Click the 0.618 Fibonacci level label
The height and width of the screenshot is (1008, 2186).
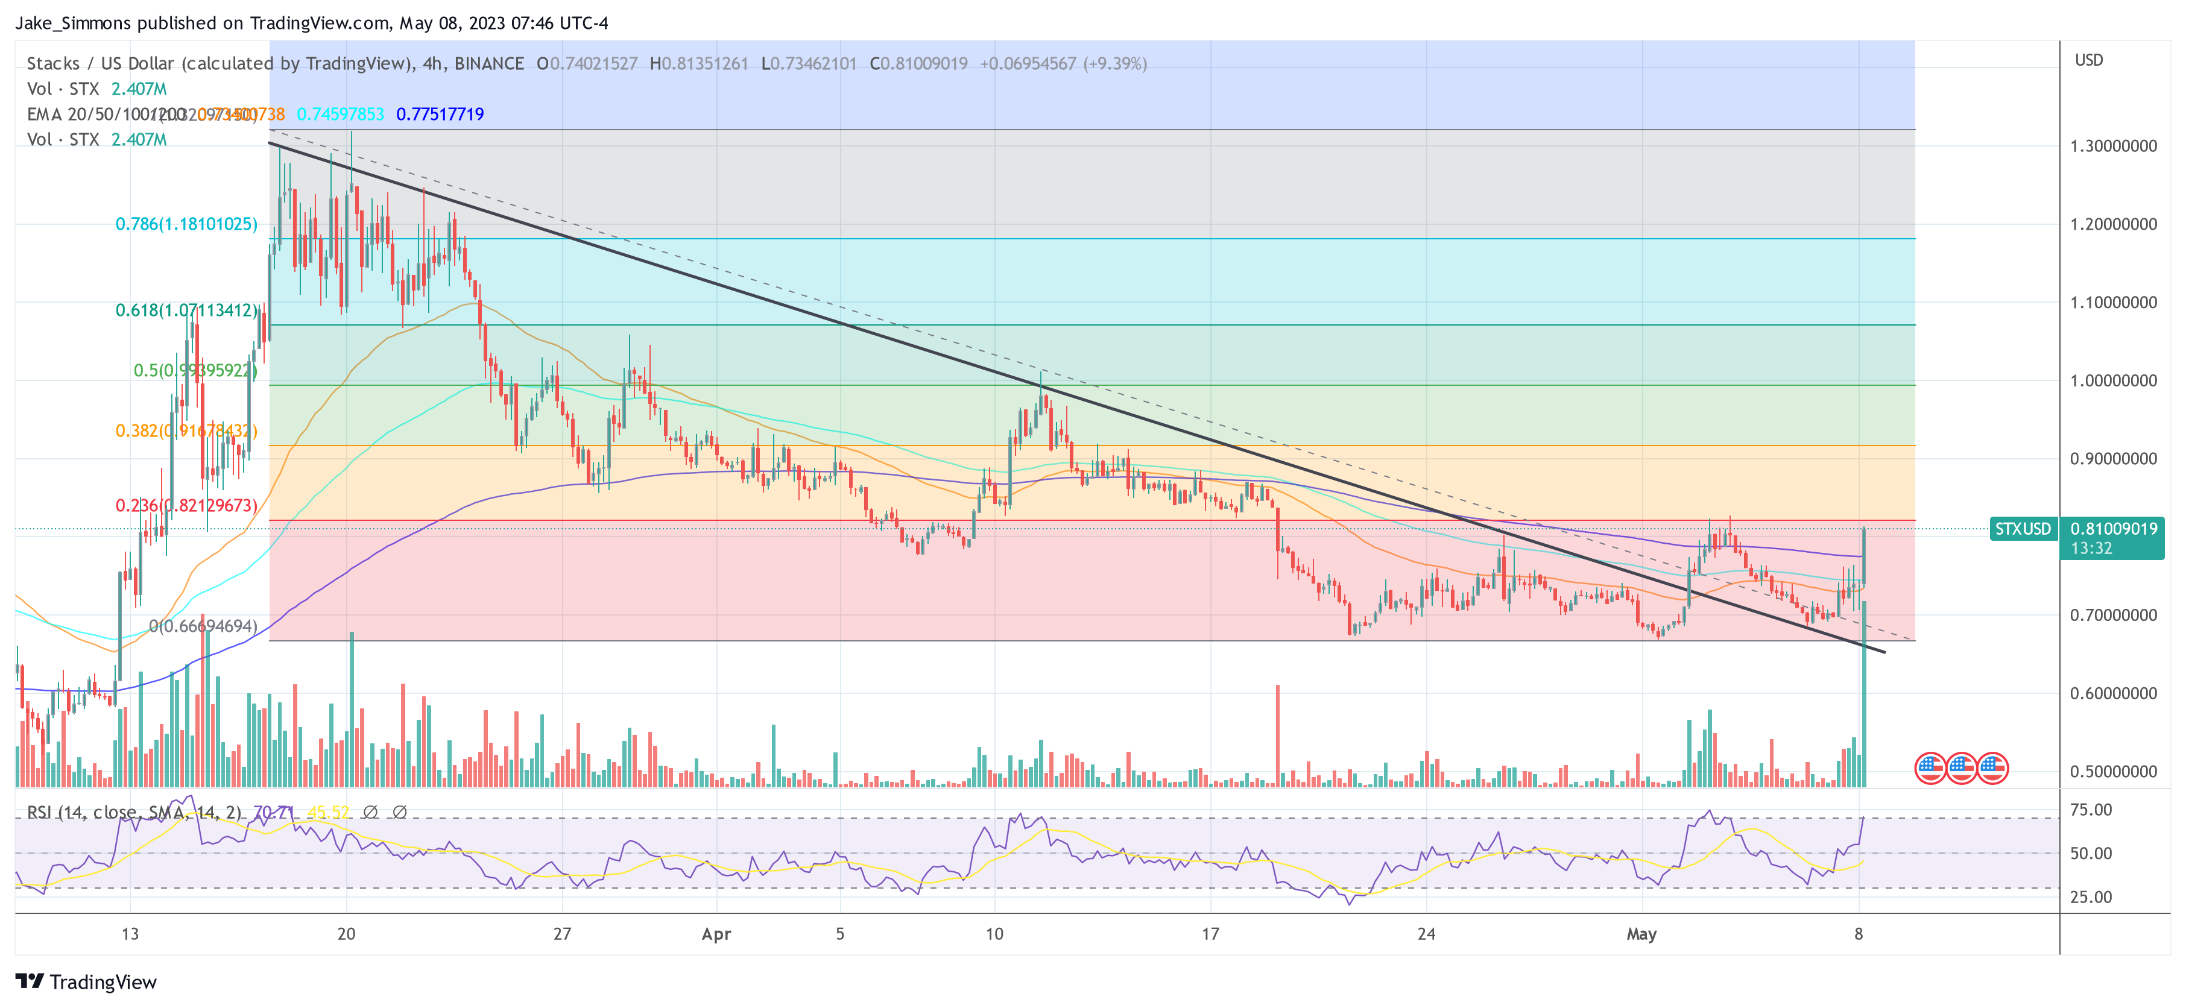pyautogui.click(x=187, y=312)
